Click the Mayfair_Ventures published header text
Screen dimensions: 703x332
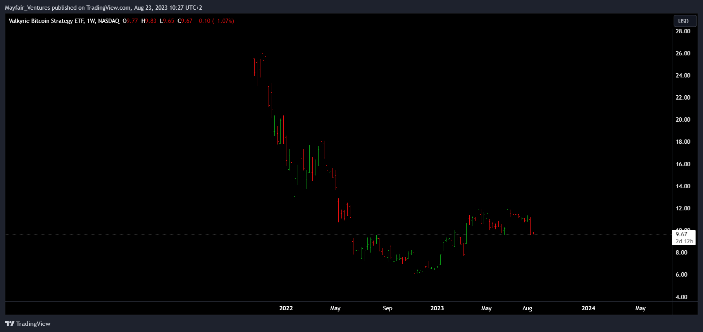tap(103, 8)
